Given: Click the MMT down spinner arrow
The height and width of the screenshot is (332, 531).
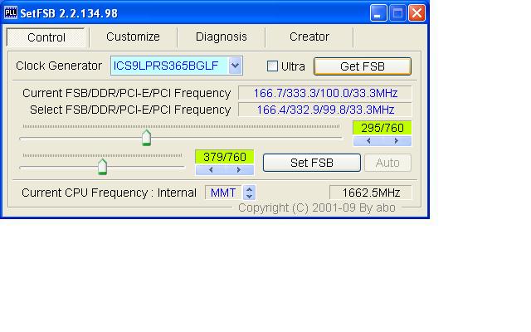Looking at the screenshot, I should click(x=249, y=197).
